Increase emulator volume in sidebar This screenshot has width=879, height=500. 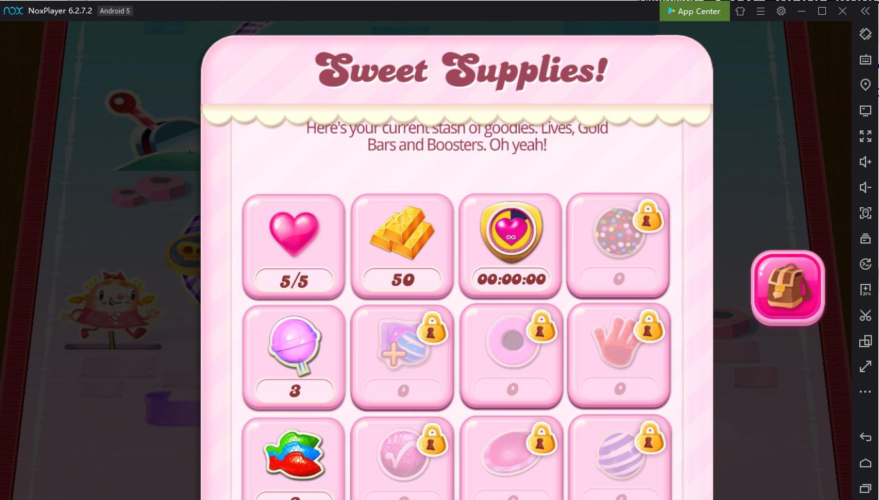click(866, 162)
